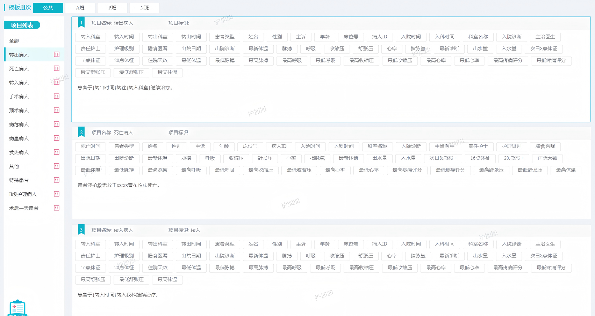Click the sort icon beside 其他

tap(57, 166)
